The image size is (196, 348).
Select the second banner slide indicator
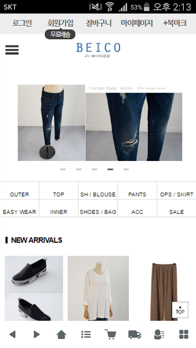[x=78, y=169]
